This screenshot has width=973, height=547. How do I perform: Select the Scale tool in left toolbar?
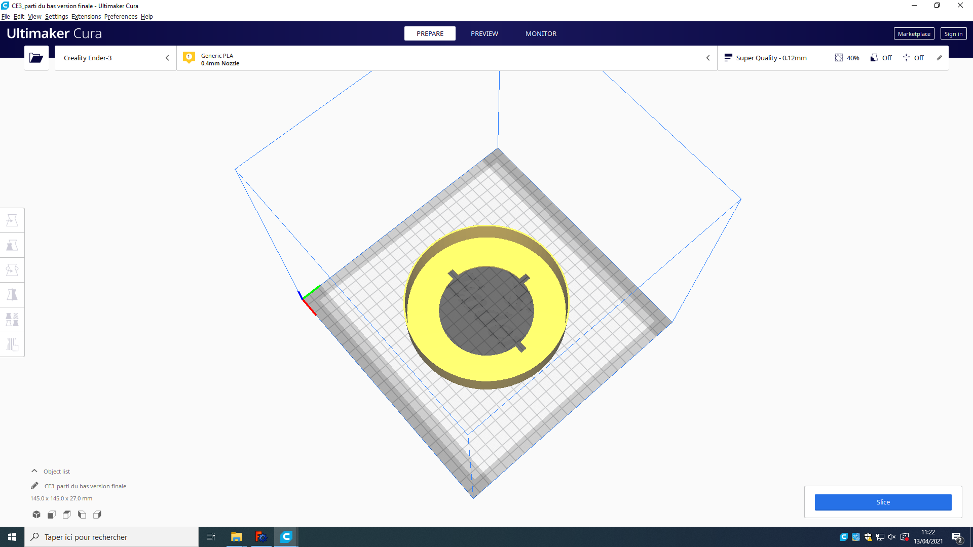click(12, 245)
